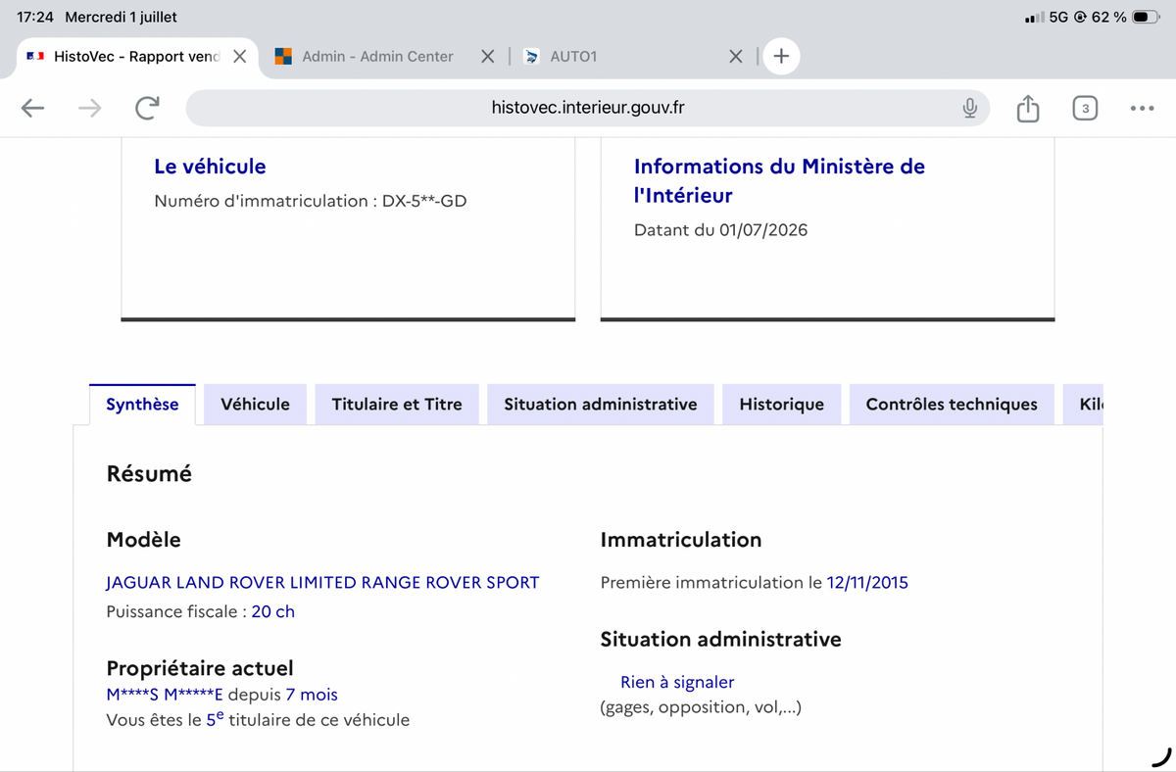Click the Rien à signaler link
1176x772 pixels.
point(677,682)
